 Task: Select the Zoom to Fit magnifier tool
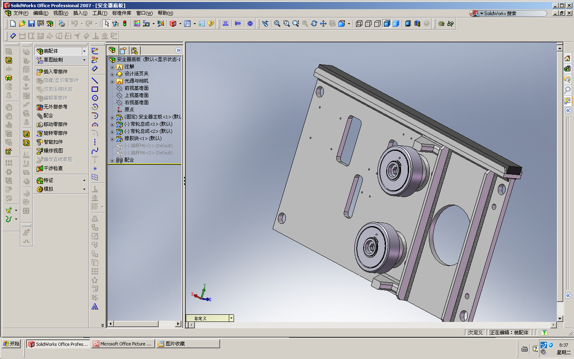tap(277, 24)
